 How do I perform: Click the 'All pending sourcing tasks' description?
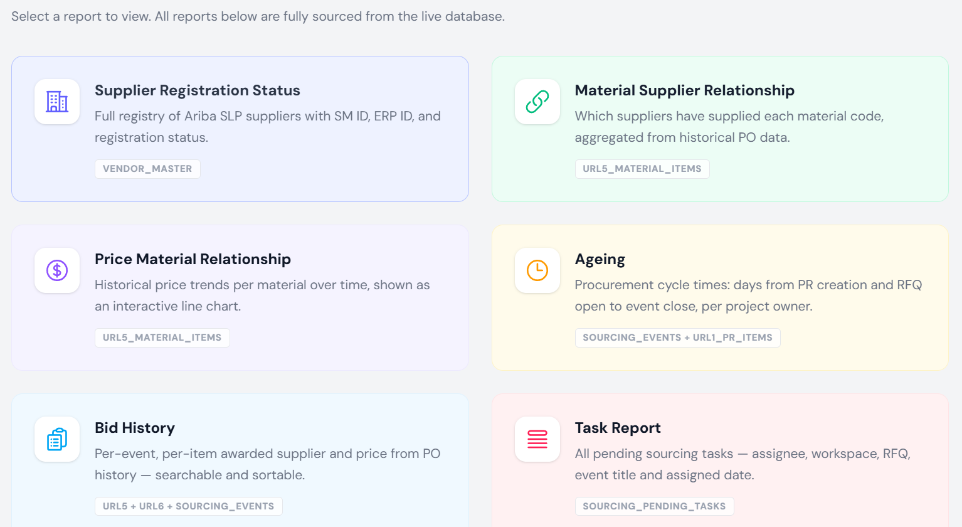tap(743, 464)
